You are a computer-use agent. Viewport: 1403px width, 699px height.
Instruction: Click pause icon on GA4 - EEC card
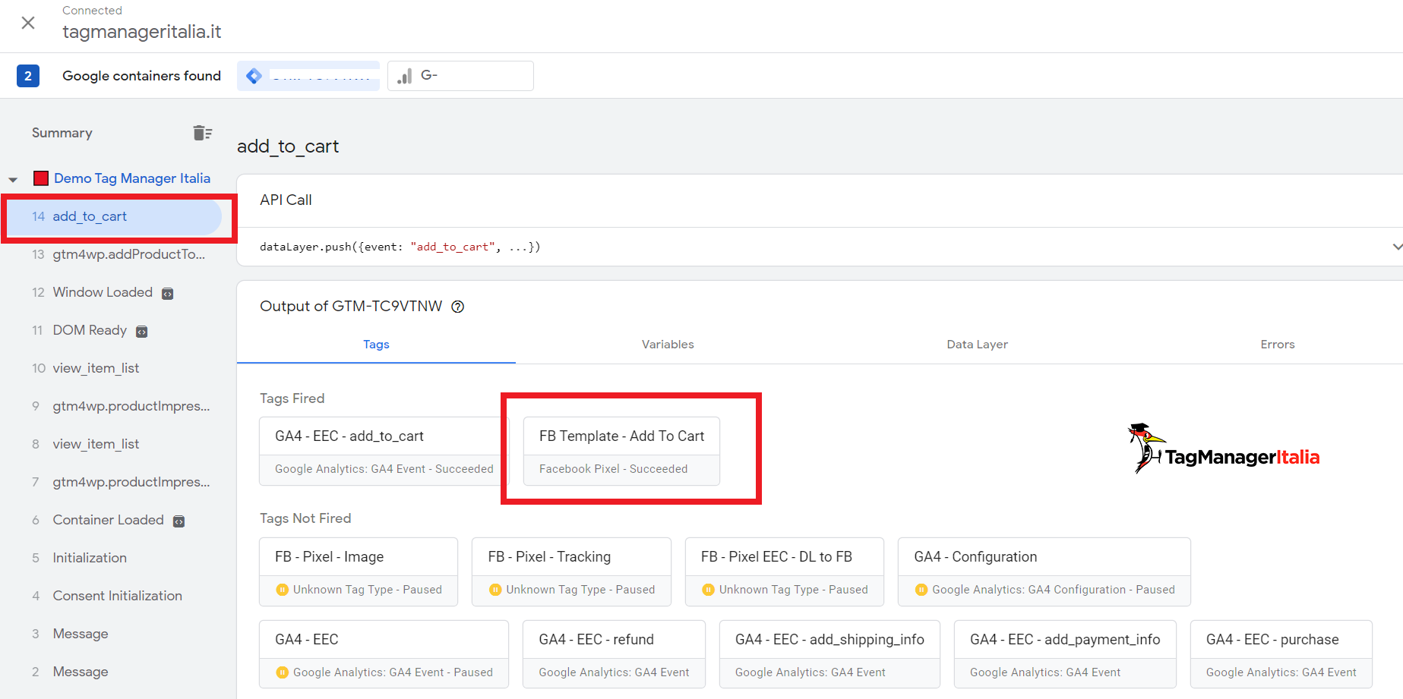[x=282, y=672]
